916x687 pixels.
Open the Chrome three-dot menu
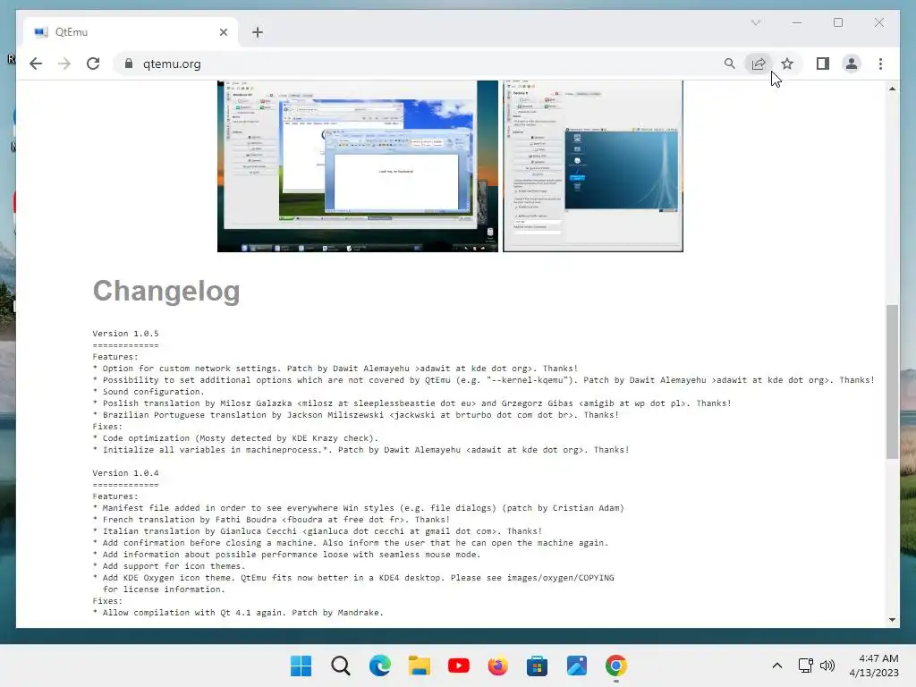880,64
